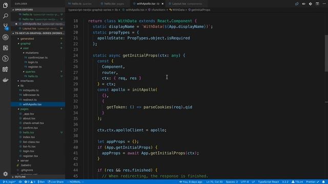Viewport: 328px width, 184px height.
Task: Click the eye icon in the status bar
Action: click(x=20, y=182)
